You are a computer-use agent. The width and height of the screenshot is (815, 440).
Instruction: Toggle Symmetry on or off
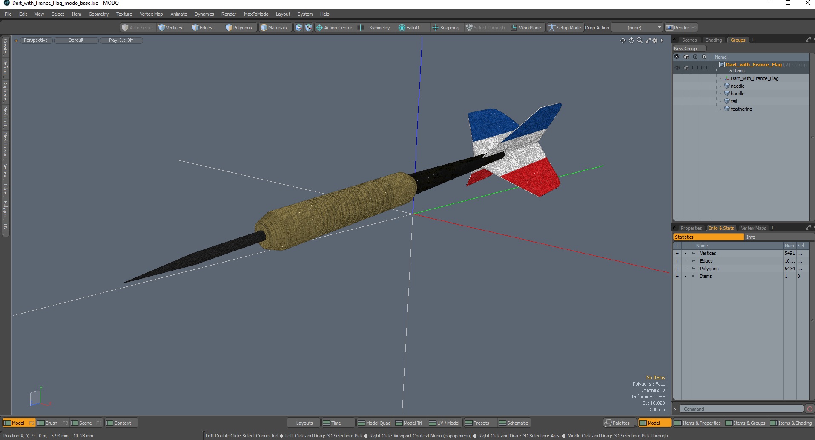point(375,28)
